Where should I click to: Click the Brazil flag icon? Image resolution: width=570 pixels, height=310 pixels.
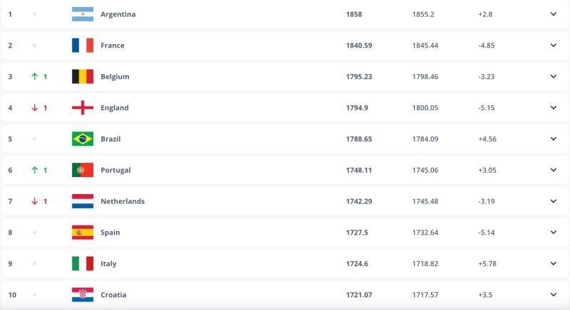coord(83,139)
